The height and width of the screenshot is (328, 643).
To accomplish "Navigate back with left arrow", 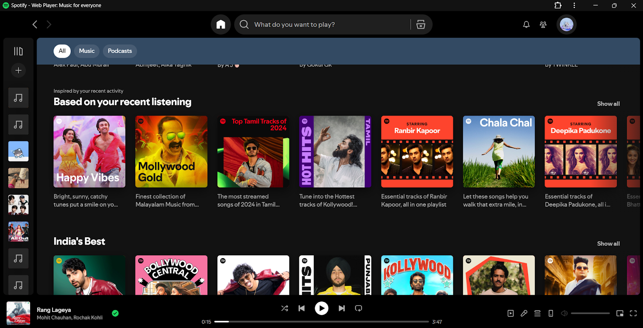I will [x=35, y=24].
